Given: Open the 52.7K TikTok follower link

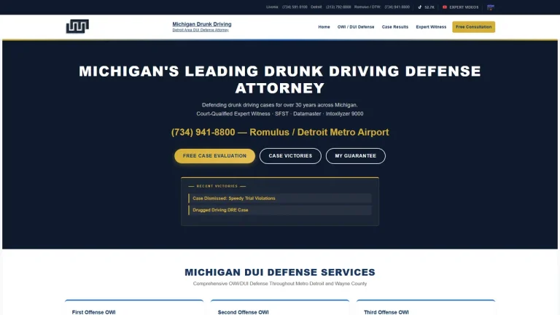Looking at the screenshot, I should click(429, 7).
